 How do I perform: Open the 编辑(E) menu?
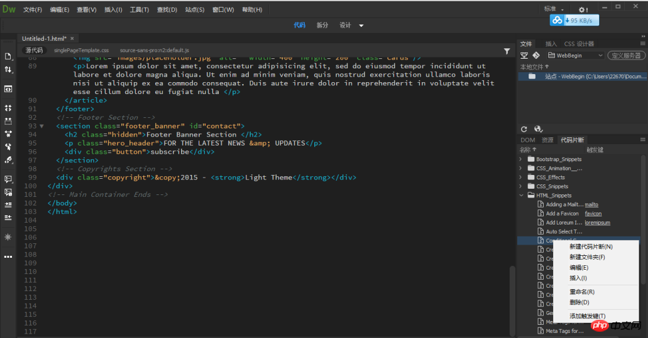point(60,9)
